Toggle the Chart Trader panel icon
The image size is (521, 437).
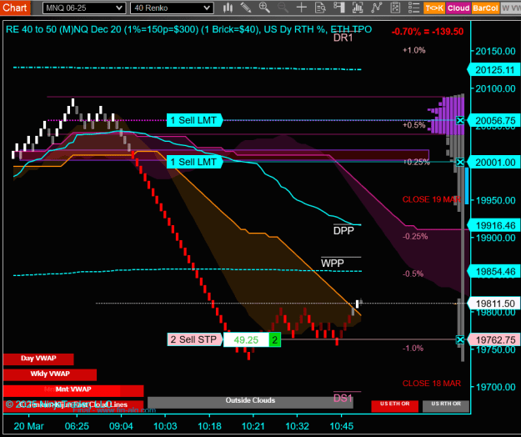click(x=339, y=8)
